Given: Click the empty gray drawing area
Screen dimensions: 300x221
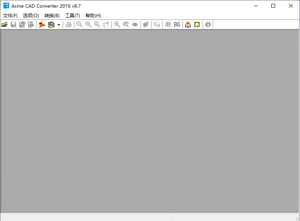Looking at the screenshot, I should tap(150, 121).
